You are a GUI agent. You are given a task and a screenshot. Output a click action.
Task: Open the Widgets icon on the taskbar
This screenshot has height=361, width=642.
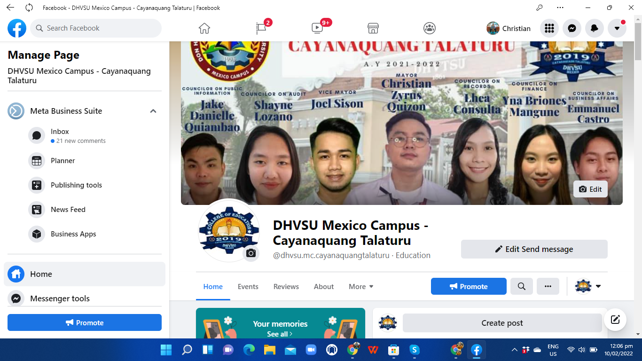pos(207,350)
